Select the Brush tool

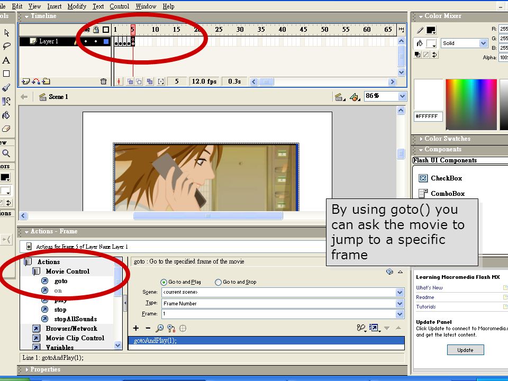point(6,87)
